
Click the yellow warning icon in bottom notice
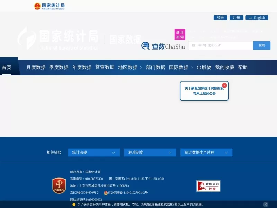click(x=74, y=205)
